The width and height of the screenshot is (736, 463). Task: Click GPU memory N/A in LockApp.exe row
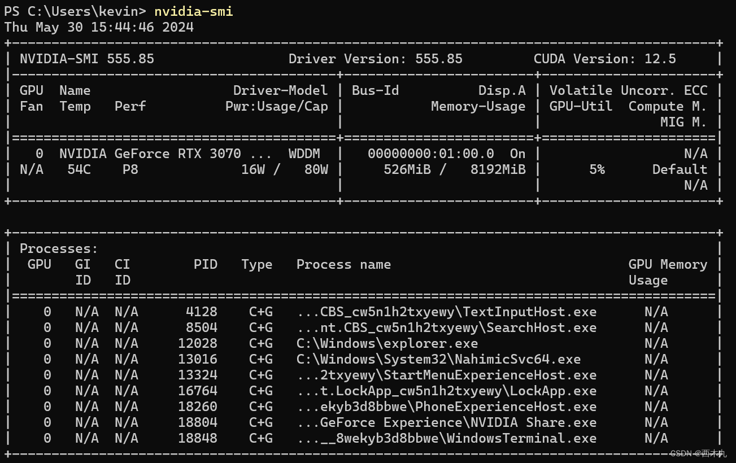click(656, 391)
